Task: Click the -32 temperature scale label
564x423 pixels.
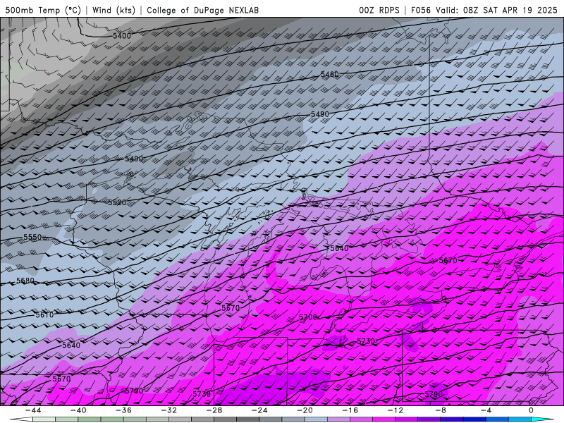Action: (168, 410)
